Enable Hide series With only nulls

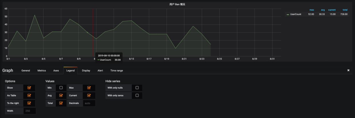coord(137,88)
